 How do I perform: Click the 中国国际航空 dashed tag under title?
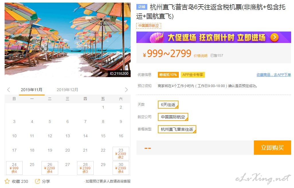click(x=148, y=26)
